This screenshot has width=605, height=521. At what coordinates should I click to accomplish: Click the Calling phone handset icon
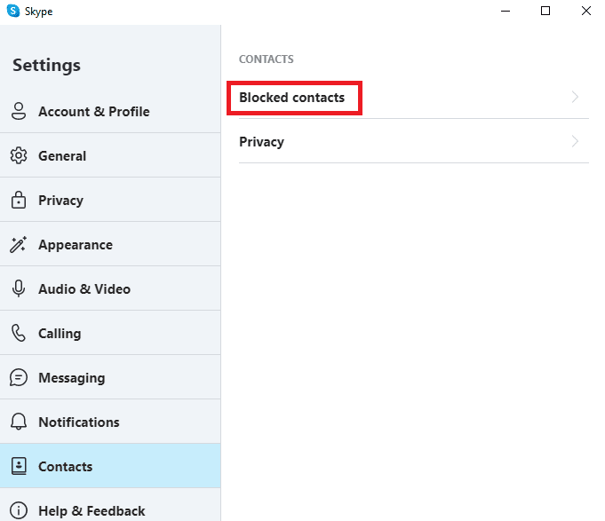point(18,333)
